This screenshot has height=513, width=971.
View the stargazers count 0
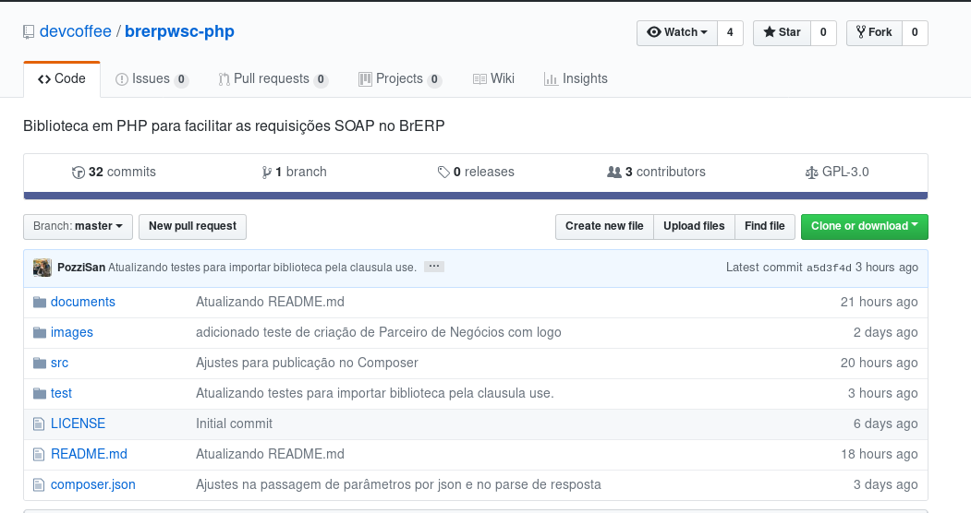pyautogui.click(x=823, y=32)
